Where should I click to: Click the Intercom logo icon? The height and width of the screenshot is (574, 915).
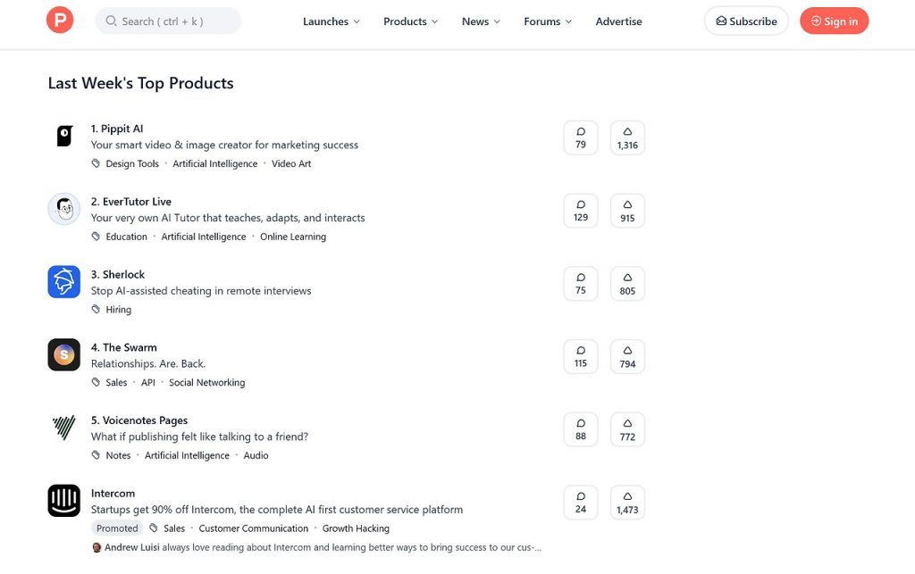[64, 501]
